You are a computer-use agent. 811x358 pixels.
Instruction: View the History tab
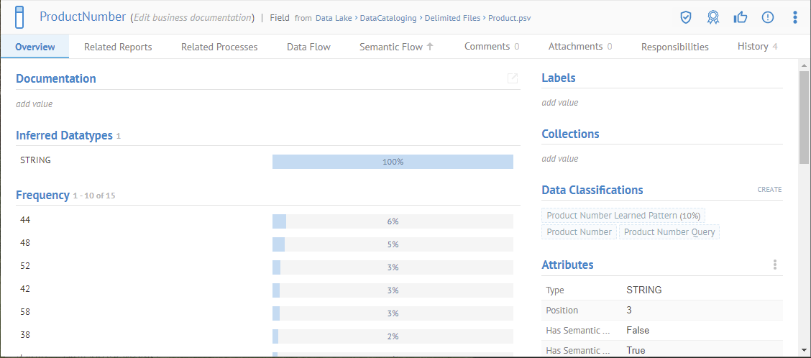757,47
